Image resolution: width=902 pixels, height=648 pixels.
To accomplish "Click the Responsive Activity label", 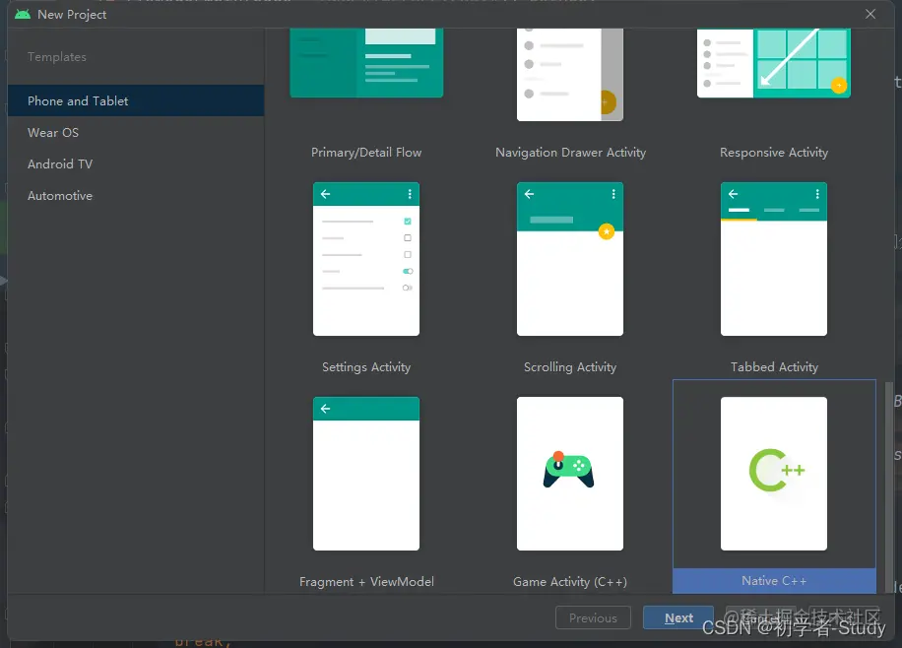I will [774, 153].
